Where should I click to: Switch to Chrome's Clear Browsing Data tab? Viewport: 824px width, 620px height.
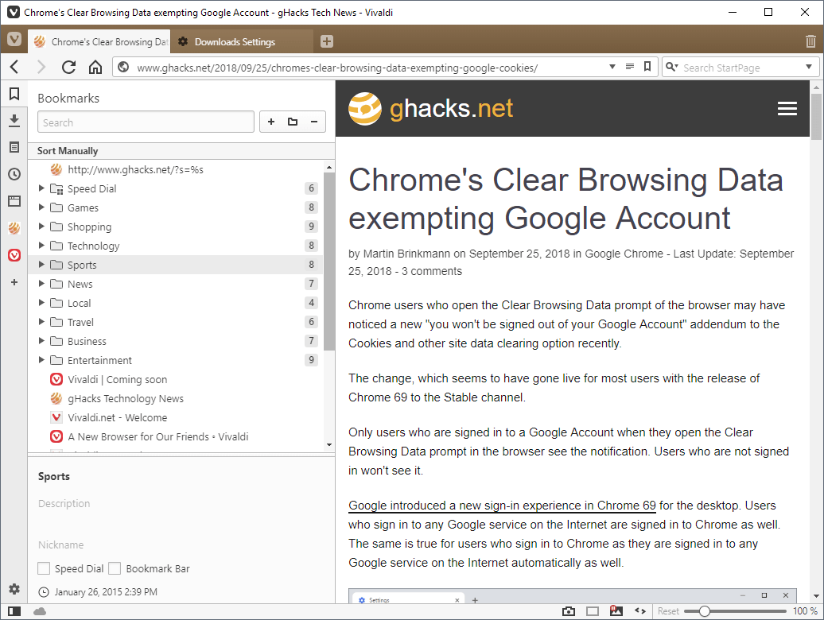(x=101, y=41)
